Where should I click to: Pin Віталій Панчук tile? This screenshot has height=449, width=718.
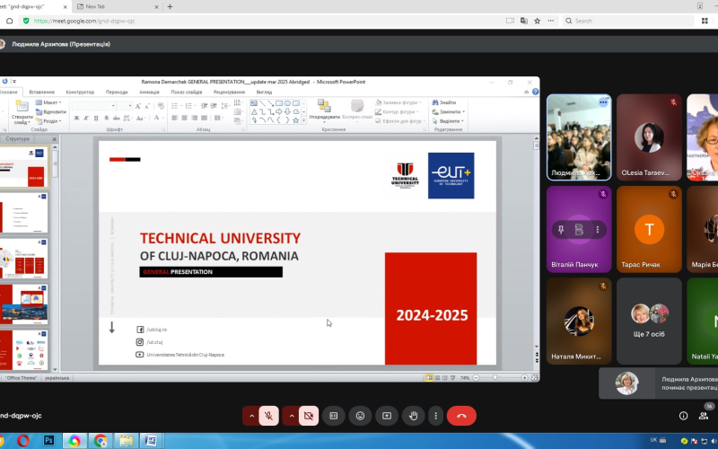coord(561,229)
